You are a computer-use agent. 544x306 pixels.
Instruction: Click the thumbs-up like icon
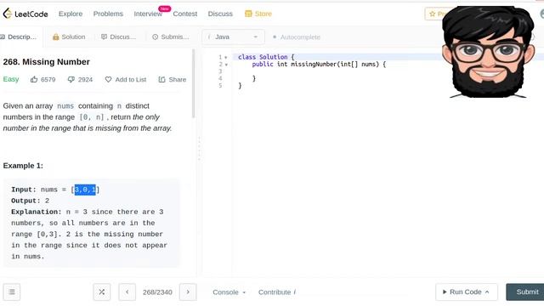coord(34,79)
